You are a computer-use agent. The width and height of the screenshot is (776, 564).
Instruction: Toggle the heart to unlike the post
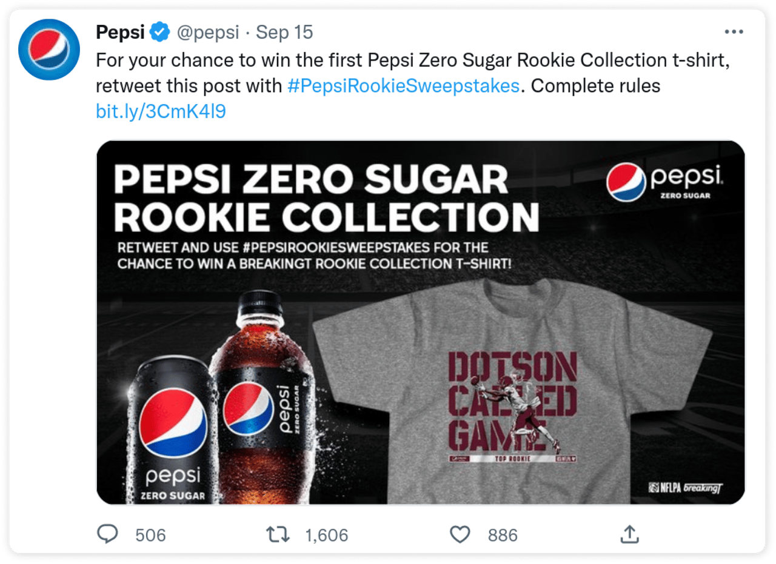coord(461,534)
